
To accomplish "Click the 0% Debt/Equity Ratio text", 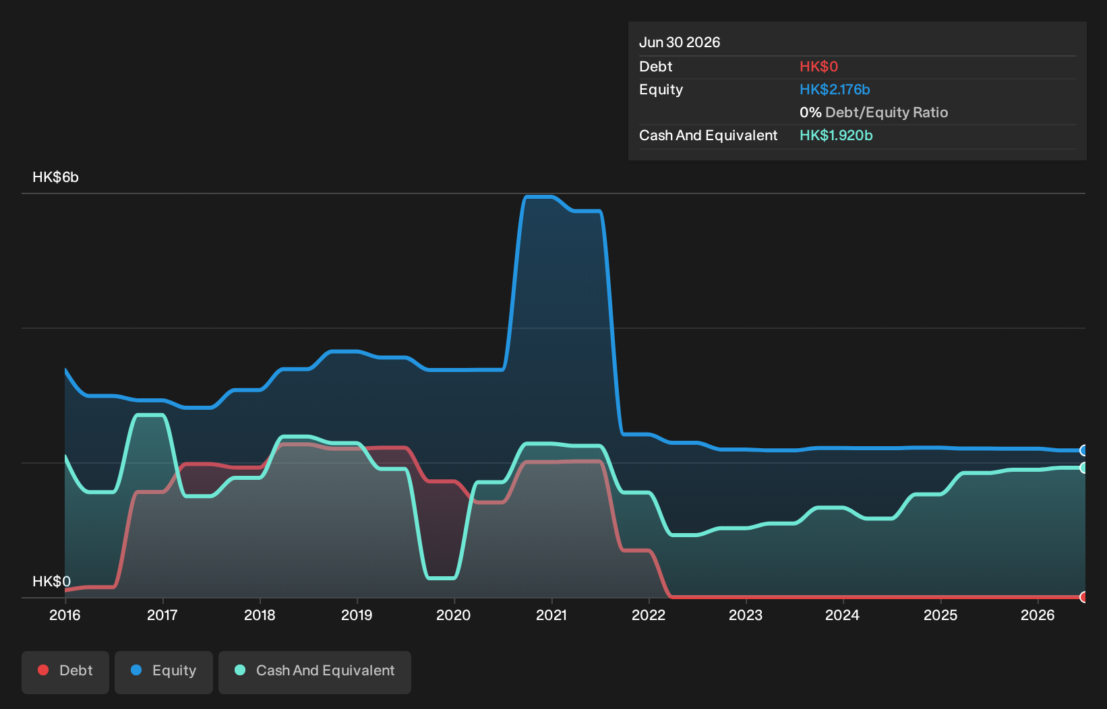I will click(874, 113).
